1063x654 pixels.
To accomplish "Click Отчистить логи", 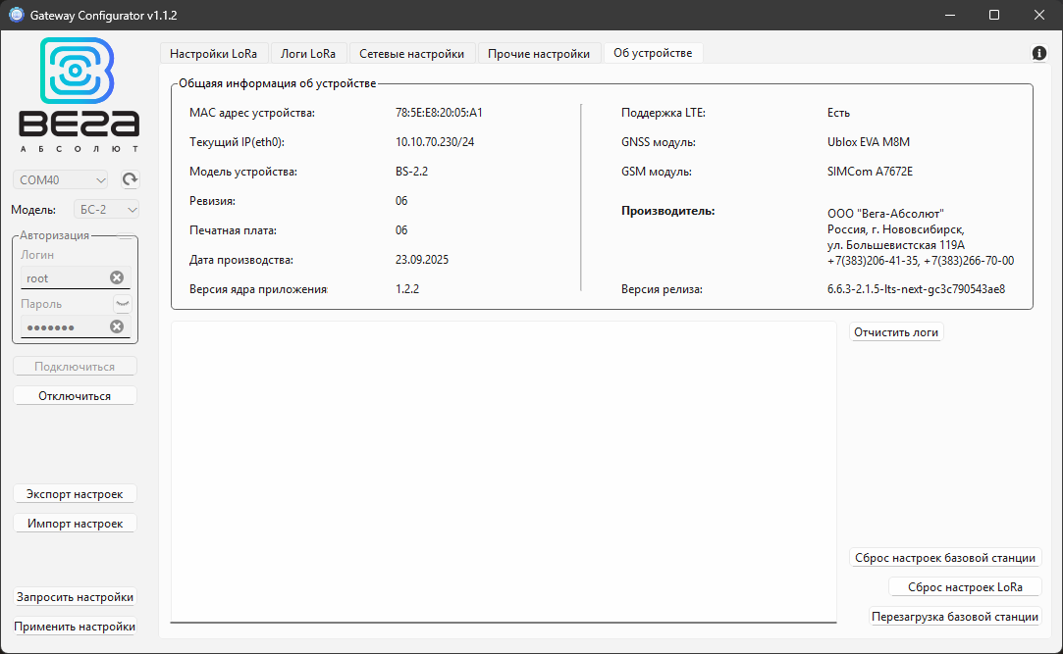I will tap(895, 331).
